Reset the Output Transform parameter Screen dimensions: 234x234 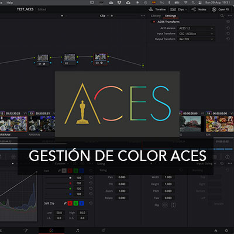[x=228, y=39]
